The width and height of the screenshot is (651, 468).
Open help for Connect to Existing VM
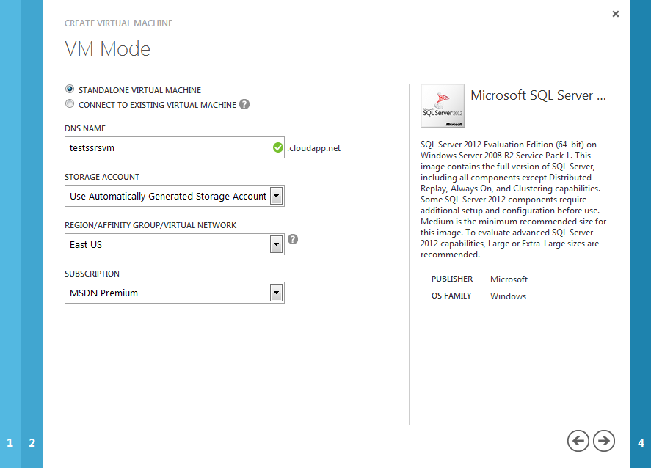click(x=244, y=105)
